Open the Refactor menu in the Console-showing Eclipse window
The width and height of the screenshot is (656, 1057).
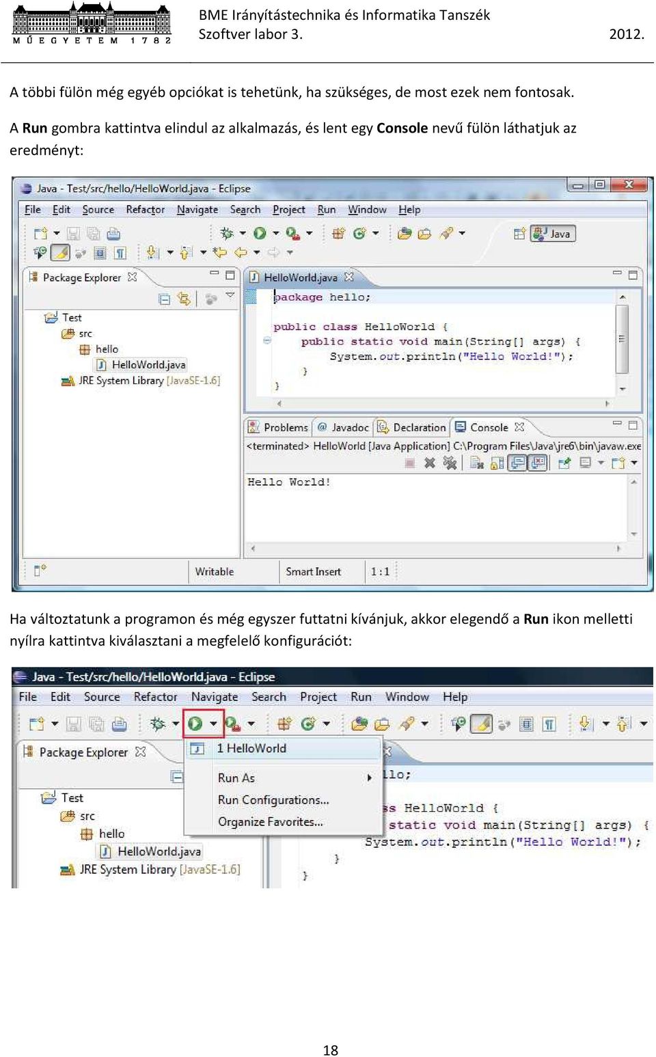[x=145, y=210]
